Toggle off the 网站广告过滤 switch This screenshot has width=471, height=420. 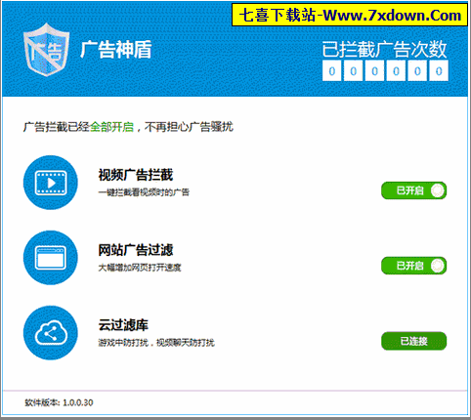coord(413,266)
